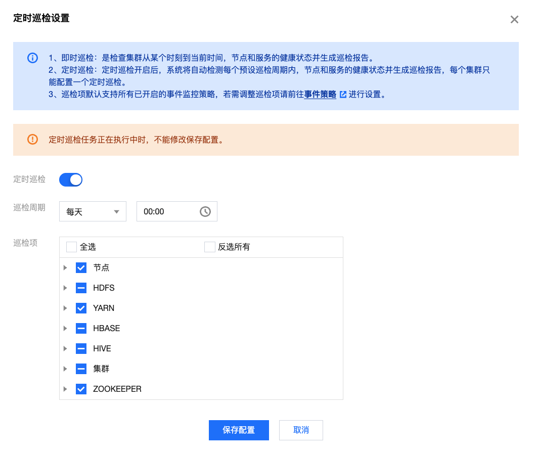
Task: Check the 反选所有 checkbox
Action: (210, 247)
